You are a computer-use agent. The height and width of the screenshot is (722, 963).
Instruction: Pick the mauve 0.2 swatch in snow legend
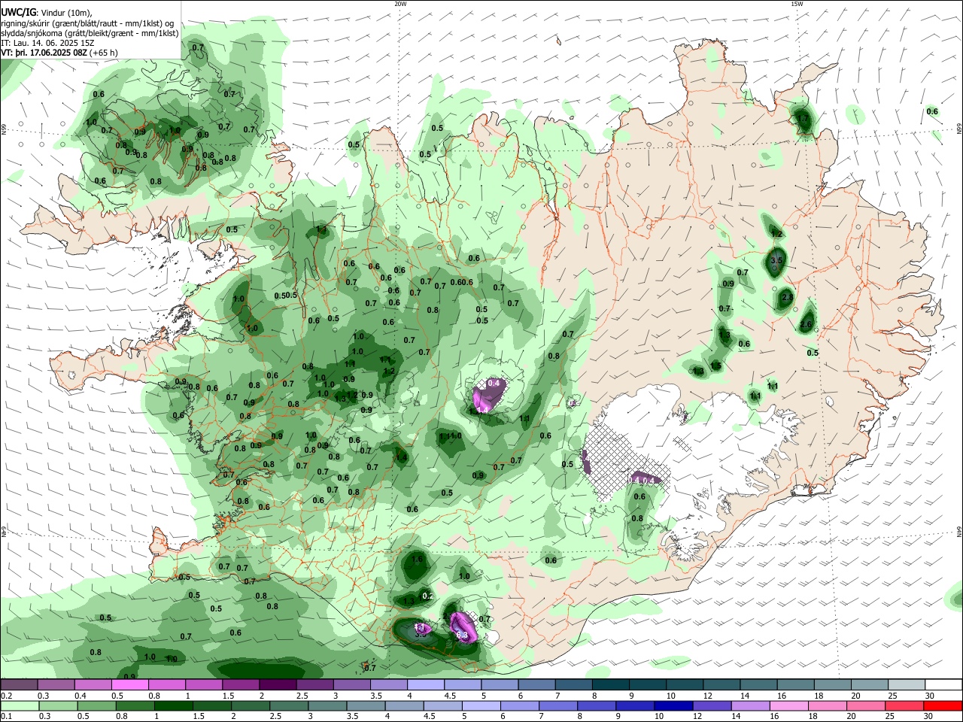coord(18,685)
